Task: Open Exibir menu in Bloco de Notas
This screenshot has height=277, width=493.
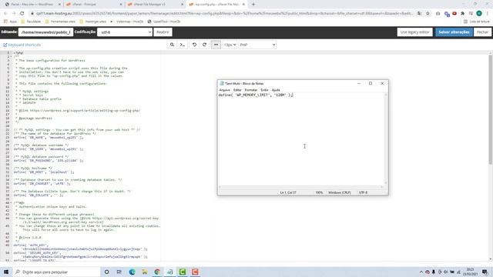Action: [264, 90]
